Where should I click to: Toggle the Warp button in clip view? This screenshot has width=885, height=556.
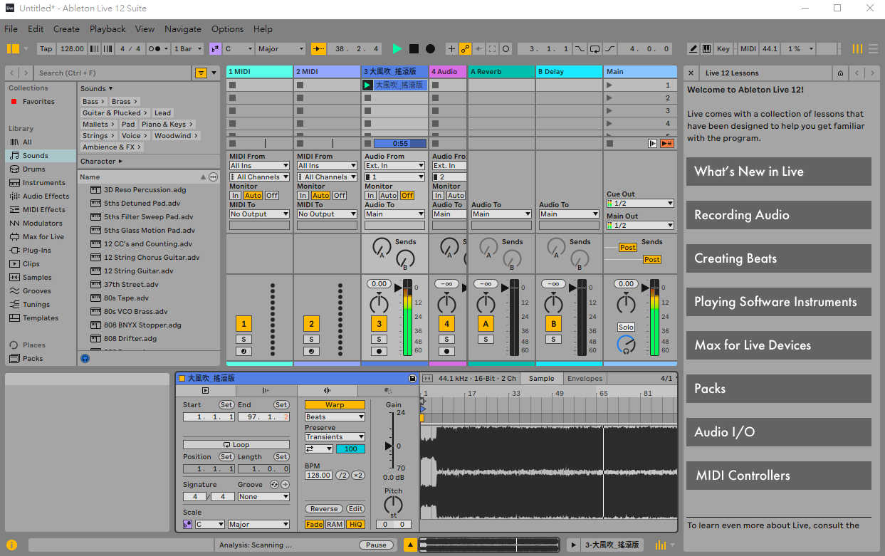coord(335,405)
